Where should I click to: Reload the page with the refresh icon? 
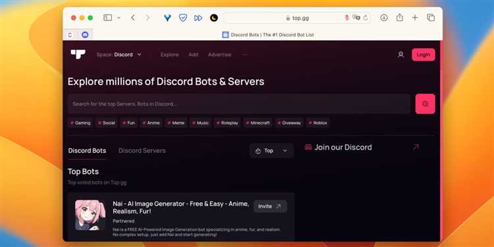pyautogui.click(x=366, y=18)
